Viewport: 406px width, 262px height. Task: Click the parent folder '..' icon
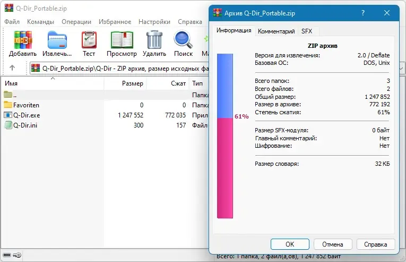pyautogui.click(x=8, y=95)
